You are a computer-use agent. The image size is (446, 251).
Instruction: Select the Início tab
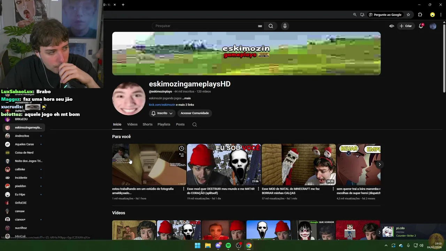tap(117, 124)
